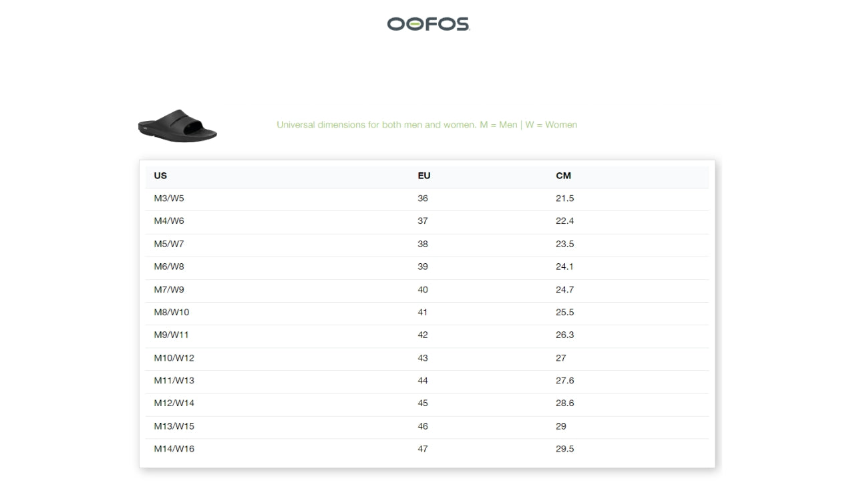Select the M3/W5 size row
Screen dimensions: 855x481
point(169,198)
